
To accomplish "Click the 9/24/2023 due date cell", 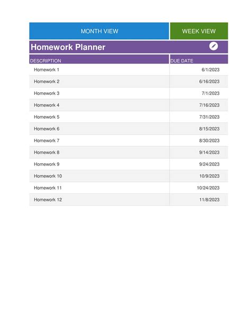I will (x=199, y=164).
